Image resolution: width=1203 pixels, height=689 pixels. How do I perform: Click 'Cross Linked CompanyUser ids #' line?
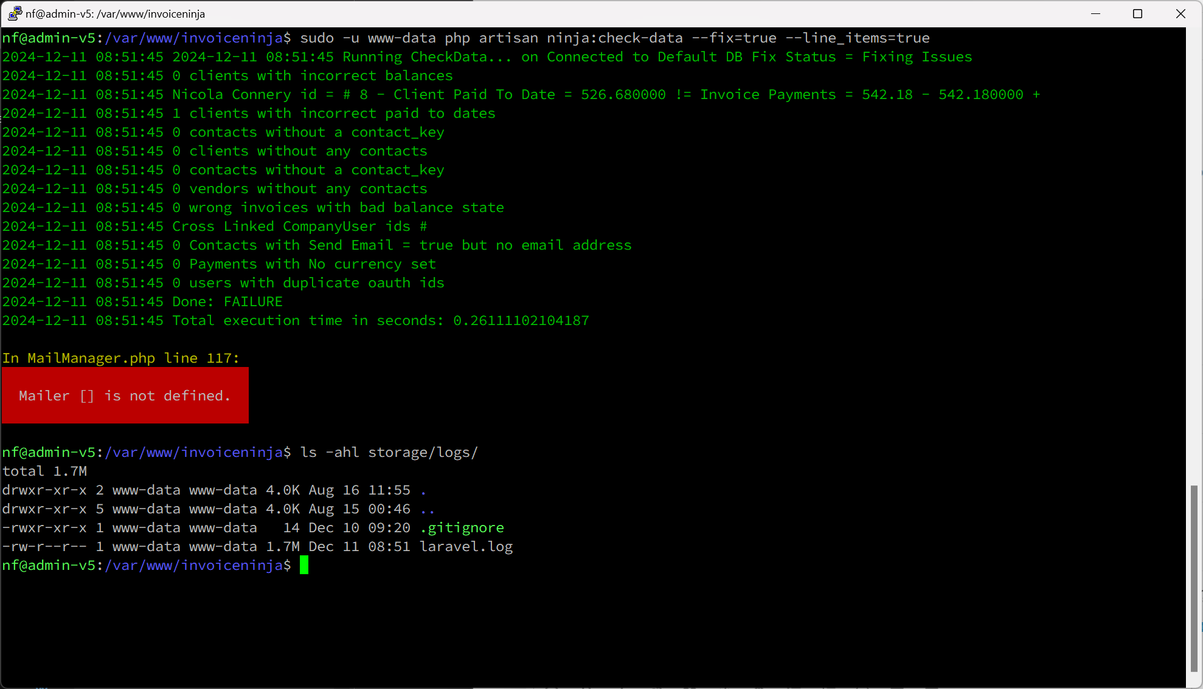pyautogui.click(x=215, y=226)
